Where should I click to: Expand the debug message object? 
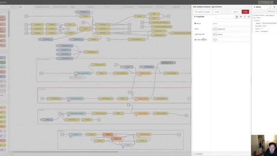pos(254,20)
